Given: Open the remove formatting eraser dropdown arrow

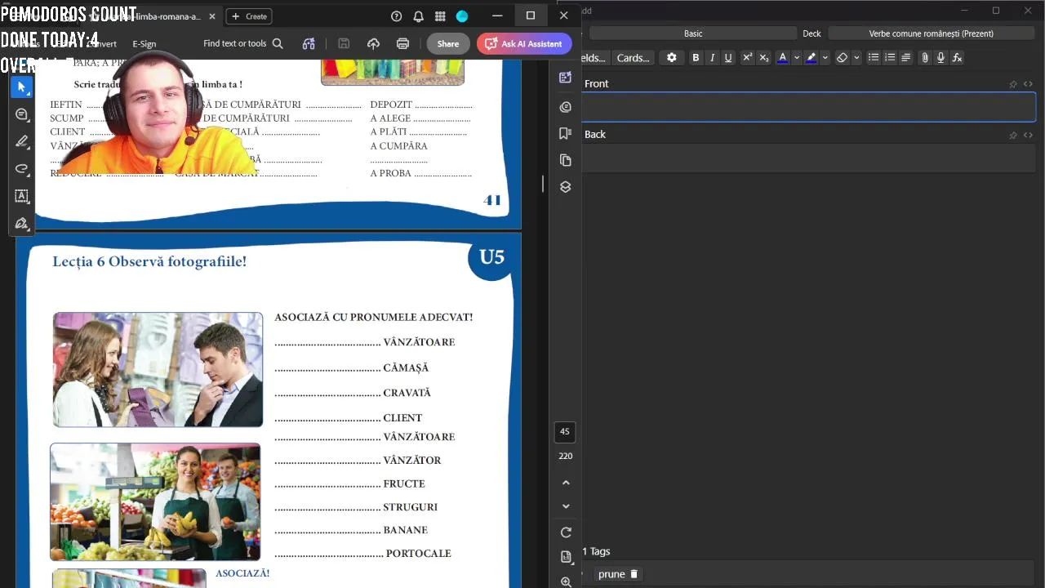Looking at the screenshot, I should (856, 58).
